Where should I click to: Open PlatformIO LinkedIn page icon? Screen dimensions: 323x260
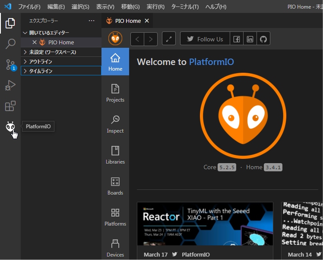250,39
